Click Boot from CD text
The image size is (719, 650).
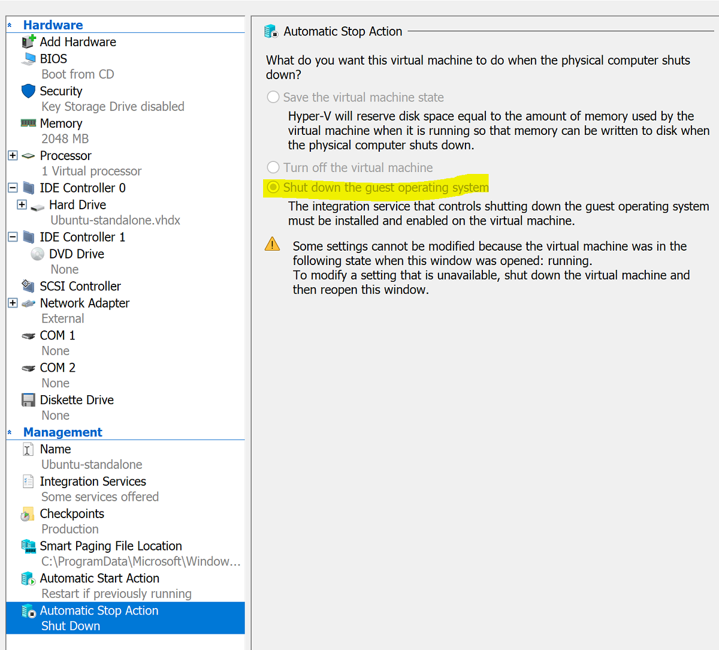click(x=77, y=74)
